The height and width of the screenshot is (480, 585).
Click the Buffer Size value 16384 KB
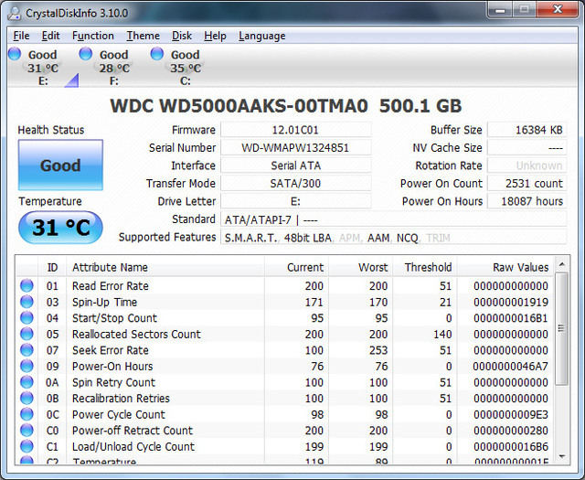[x=526, y=130]
